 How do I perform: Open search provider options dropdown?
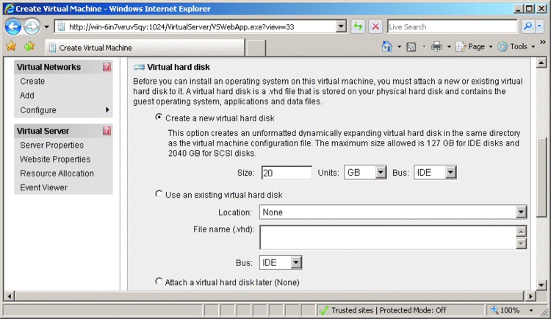pos(540,26)
